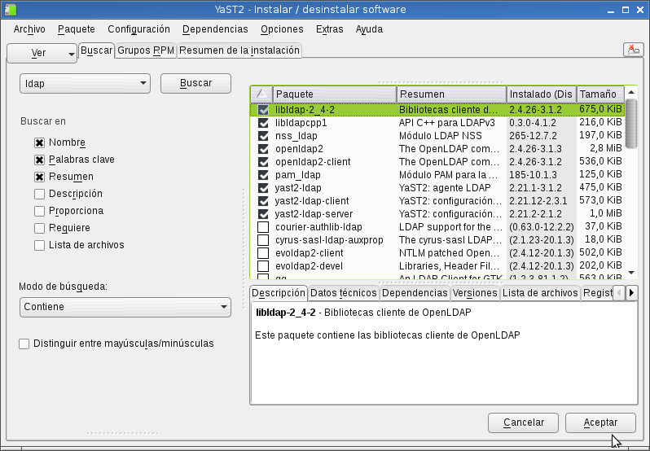Click the Buscar search button
This screenshot has height=451, width=650.
(x=195, y=83)
